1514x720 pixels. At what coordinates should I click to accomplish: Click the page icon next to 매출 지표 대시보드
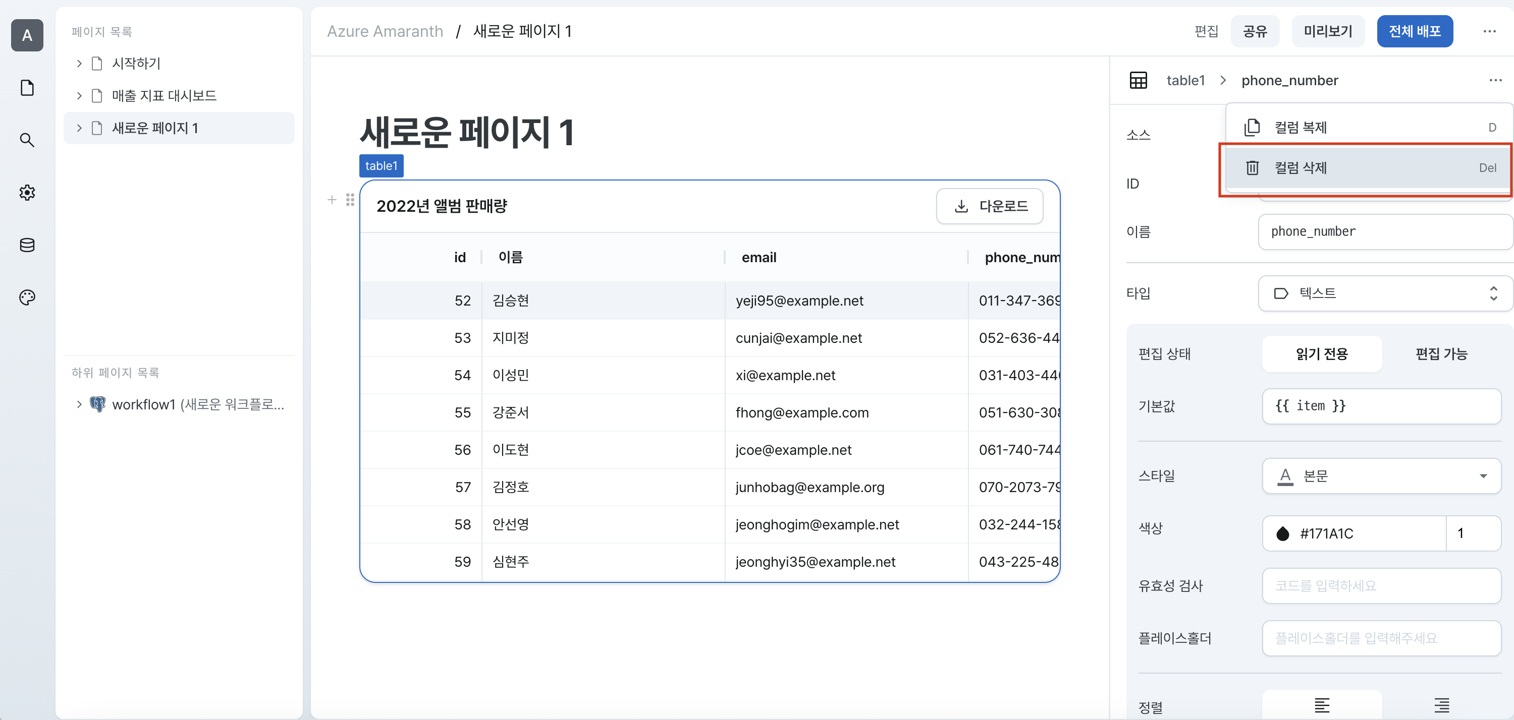pos(97,96)
